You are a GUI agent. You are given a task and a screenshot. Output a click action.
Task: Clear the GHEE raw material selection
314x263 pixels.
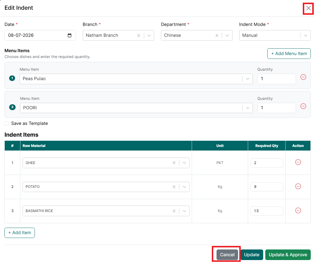[x=174, y=163]
